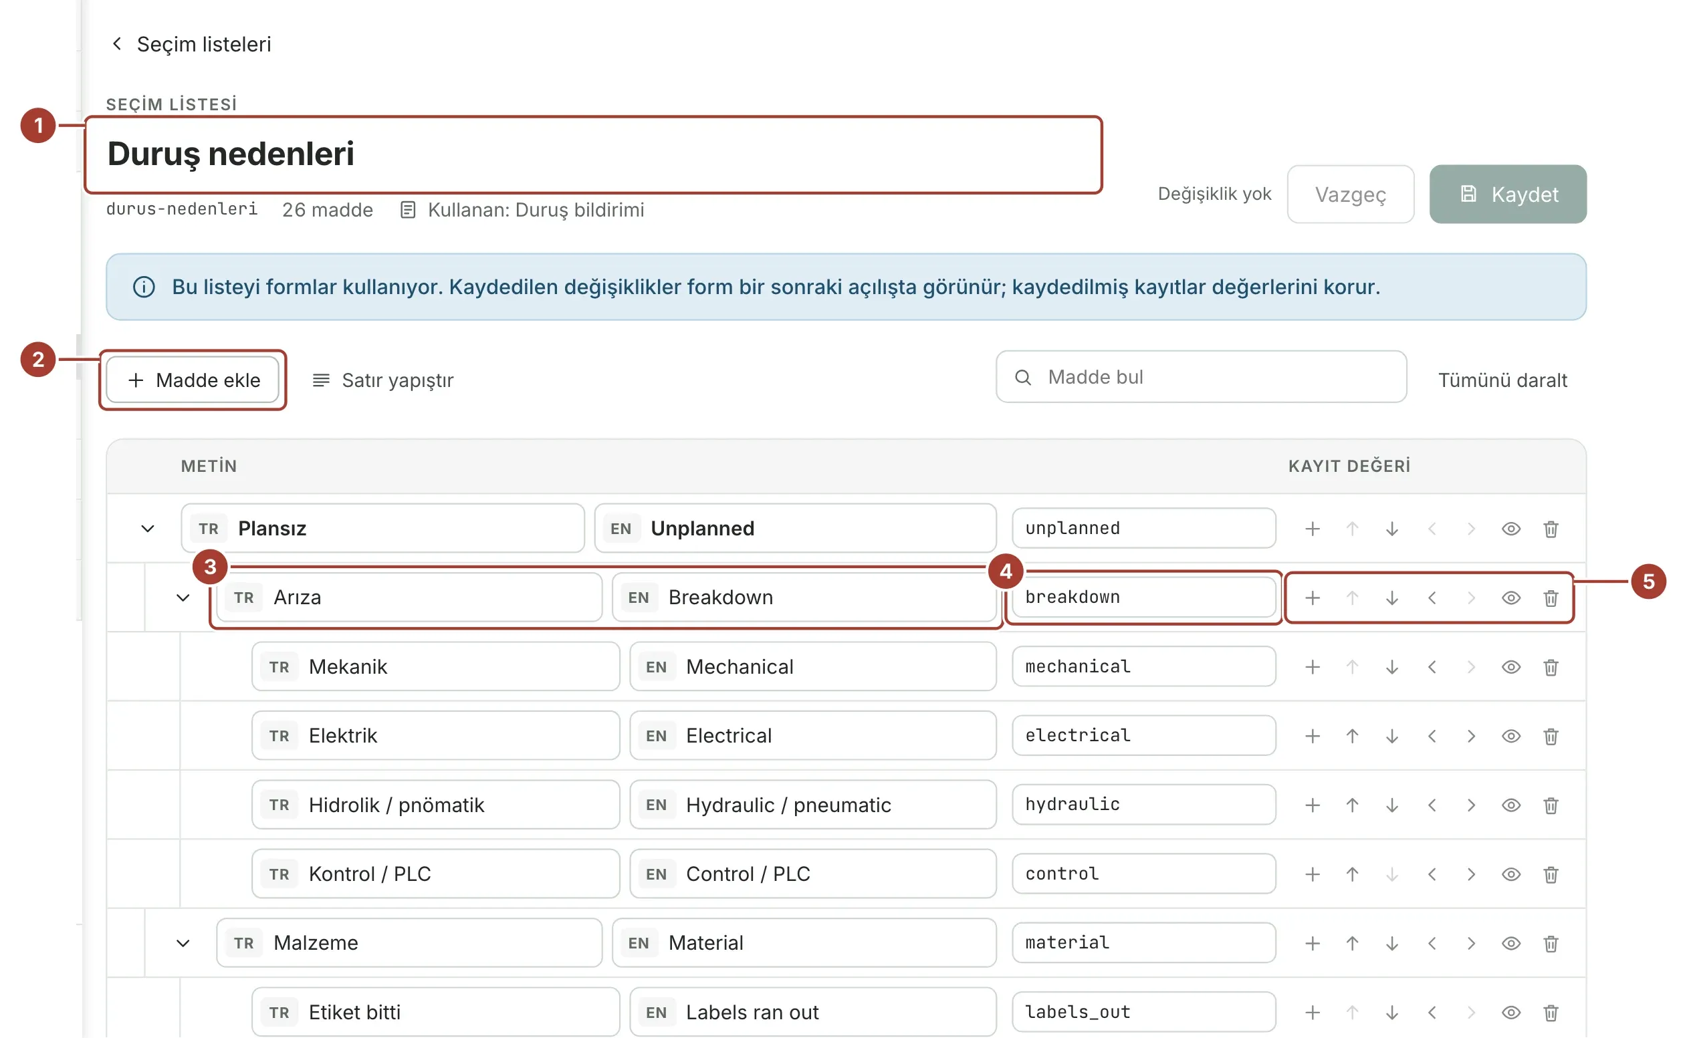Edit the EN field Labels ran out
Viewport: 1687px width, 1038px height.
(813, 1013)
